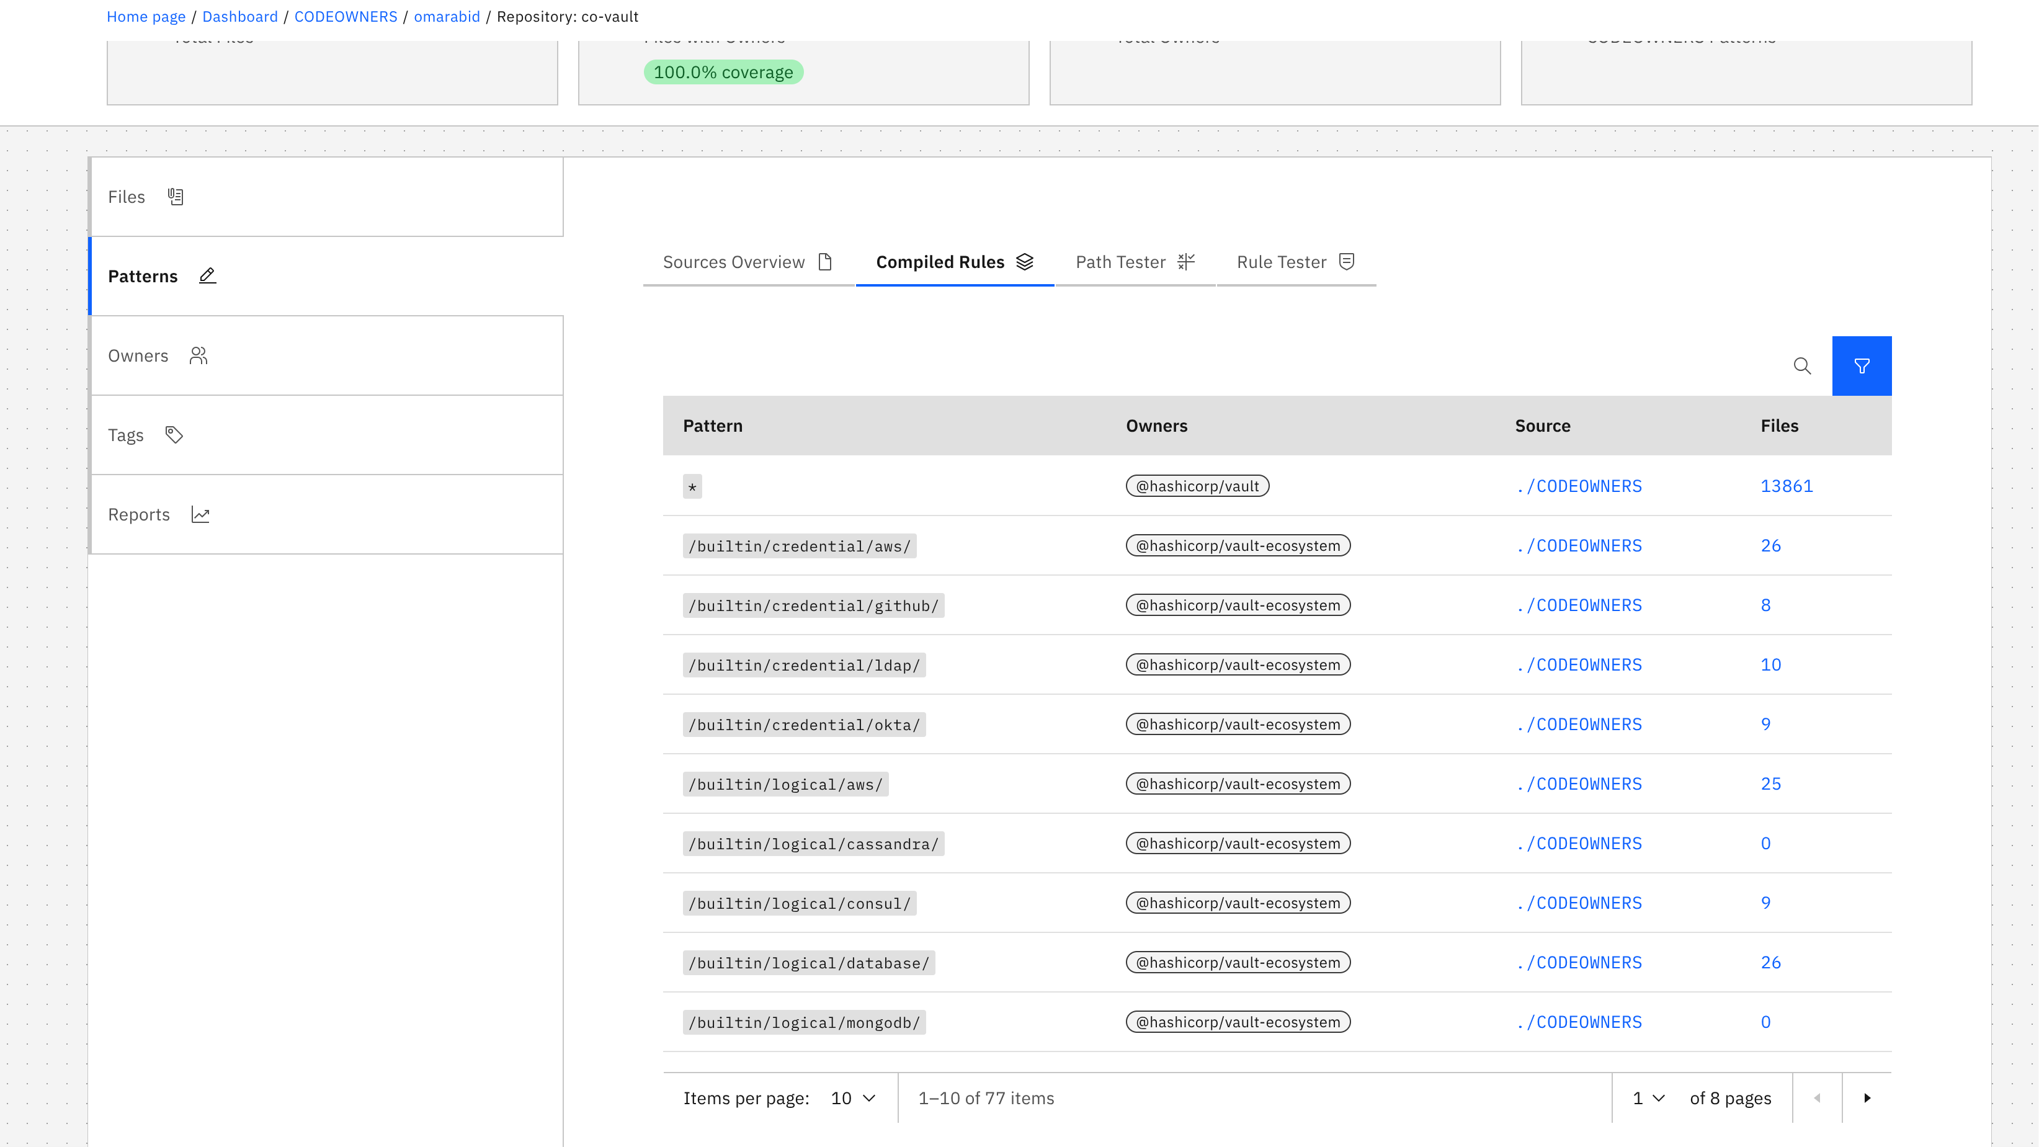Toggle the blue filter icon

tap(1862, 366)
